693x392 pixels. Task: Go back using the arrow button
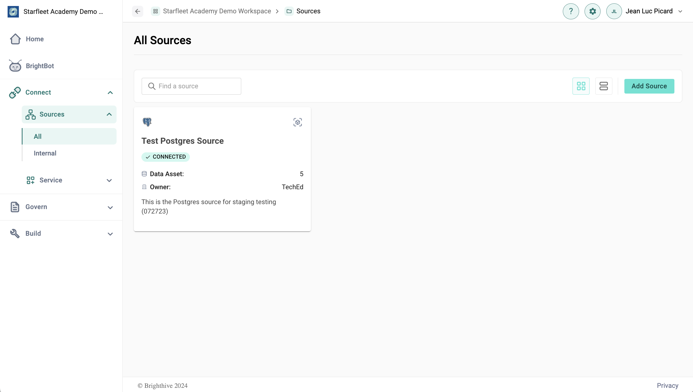(x=137, y=11)
